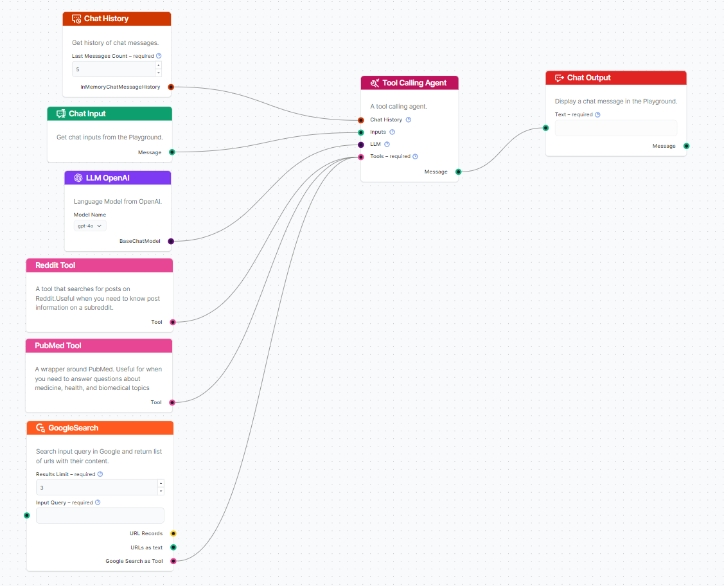Increment Last Messages Count with up arrow
The image size is (724, 586).
pos(159,64)
